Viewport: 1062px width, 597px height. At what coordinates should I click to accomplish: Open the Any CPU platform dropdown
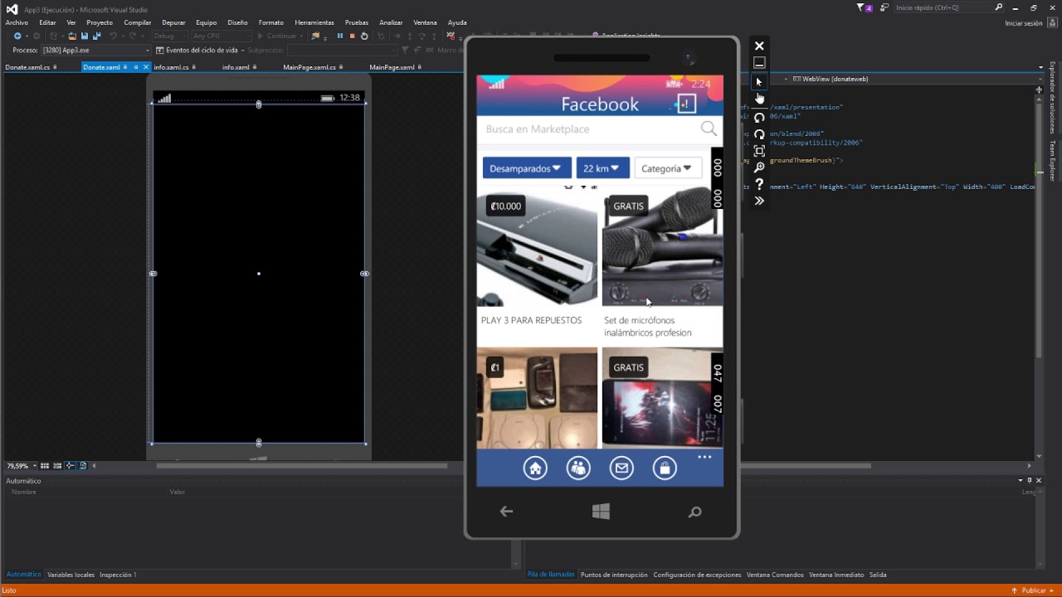click(221, 36)
